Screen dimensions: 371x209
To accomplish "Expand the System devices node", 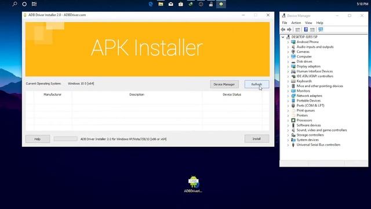I will (288, 140).
